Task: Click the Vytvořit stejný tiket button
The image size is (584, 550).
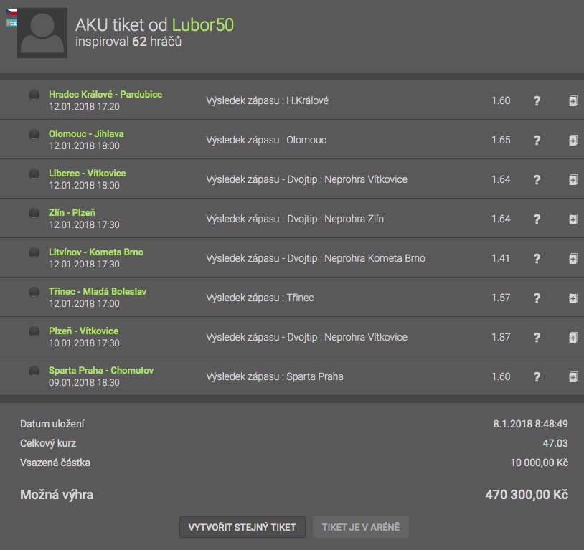Action: pos(242,527)
